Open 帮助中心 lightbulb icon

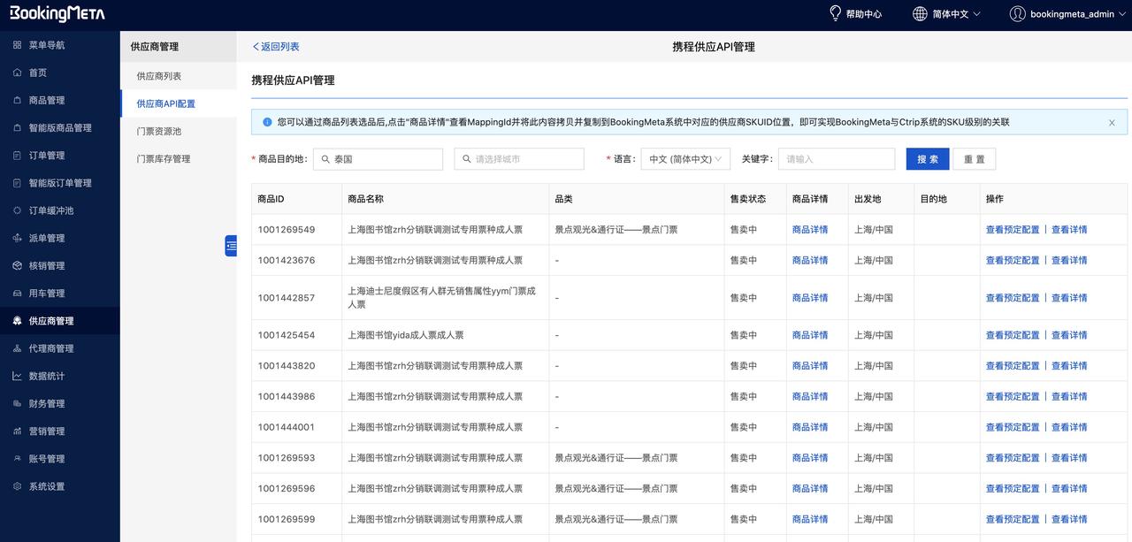(835, 14)
